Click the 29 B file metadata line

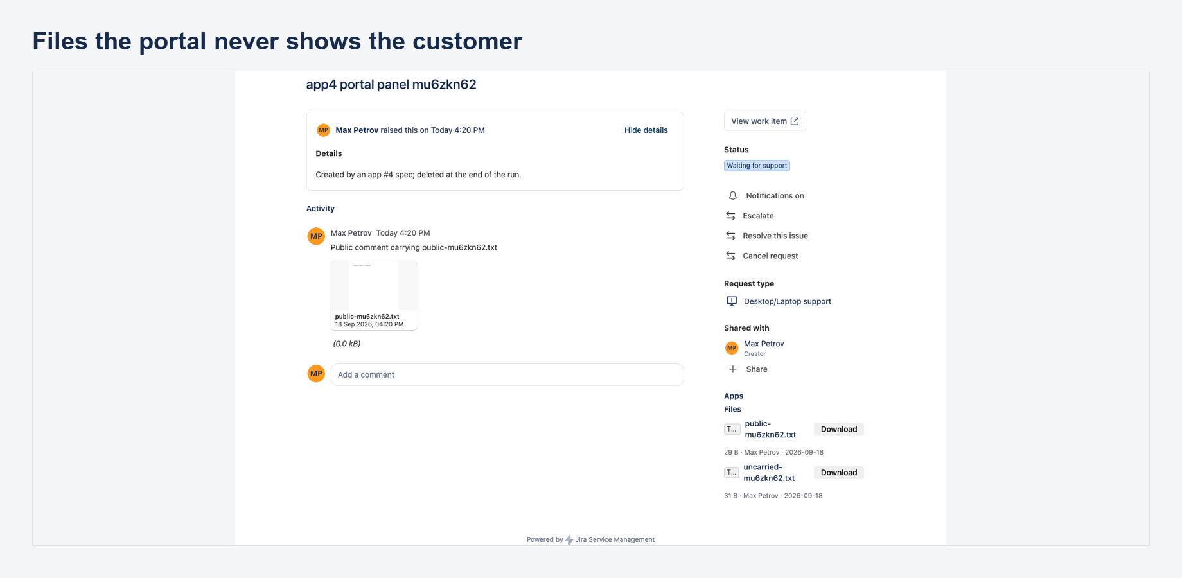773,453
